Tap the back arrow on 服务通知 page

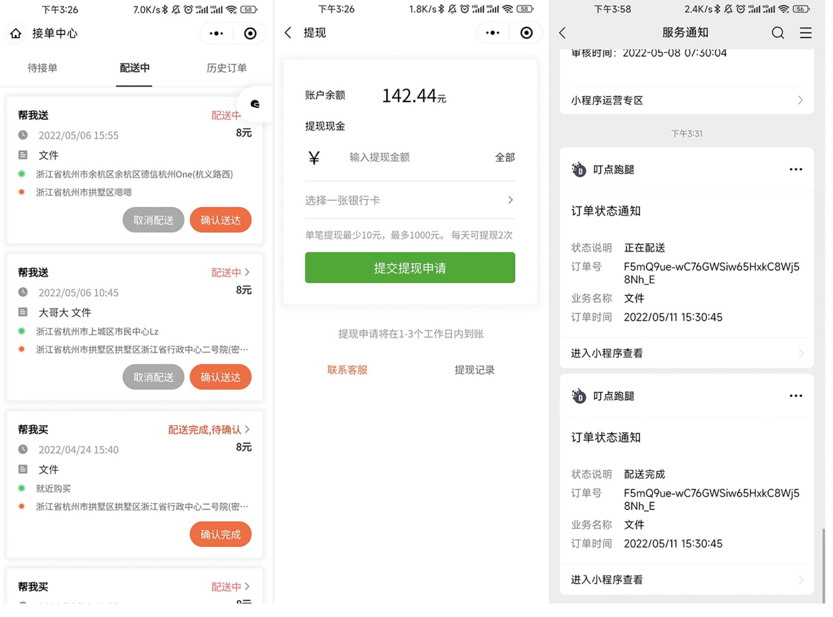click(x=562, y=32)
